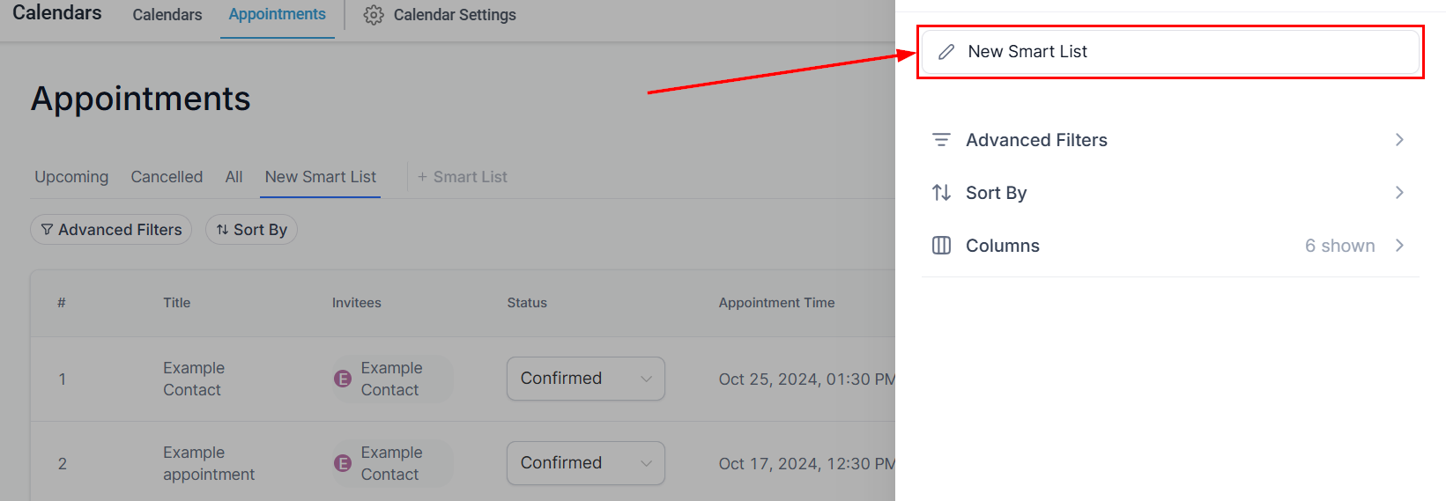1446x501 pixels.
Task: Select the All appointments tab
Action: pos(234,177)
